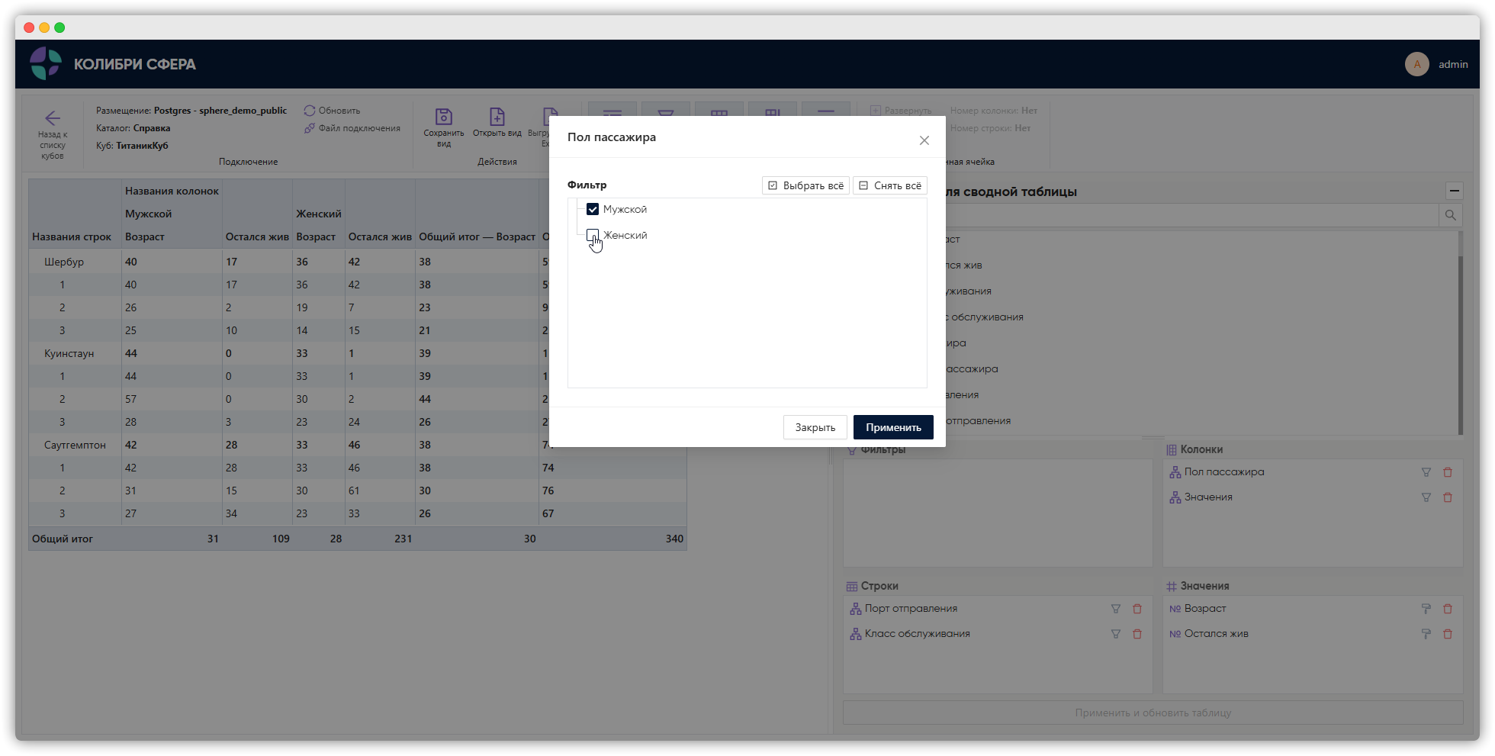The width and height of the screenshot is (1495, 756).
Task: Open filter for Порт отправления row field
Action: pyautogui.click(x=1116, y=609)
